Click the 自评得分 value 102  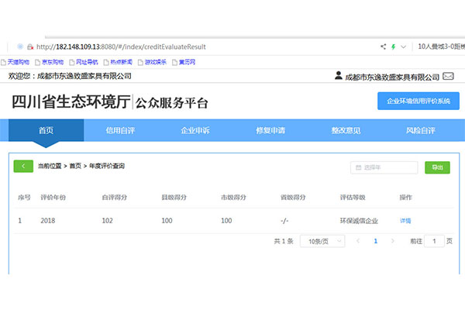(108, 221)
